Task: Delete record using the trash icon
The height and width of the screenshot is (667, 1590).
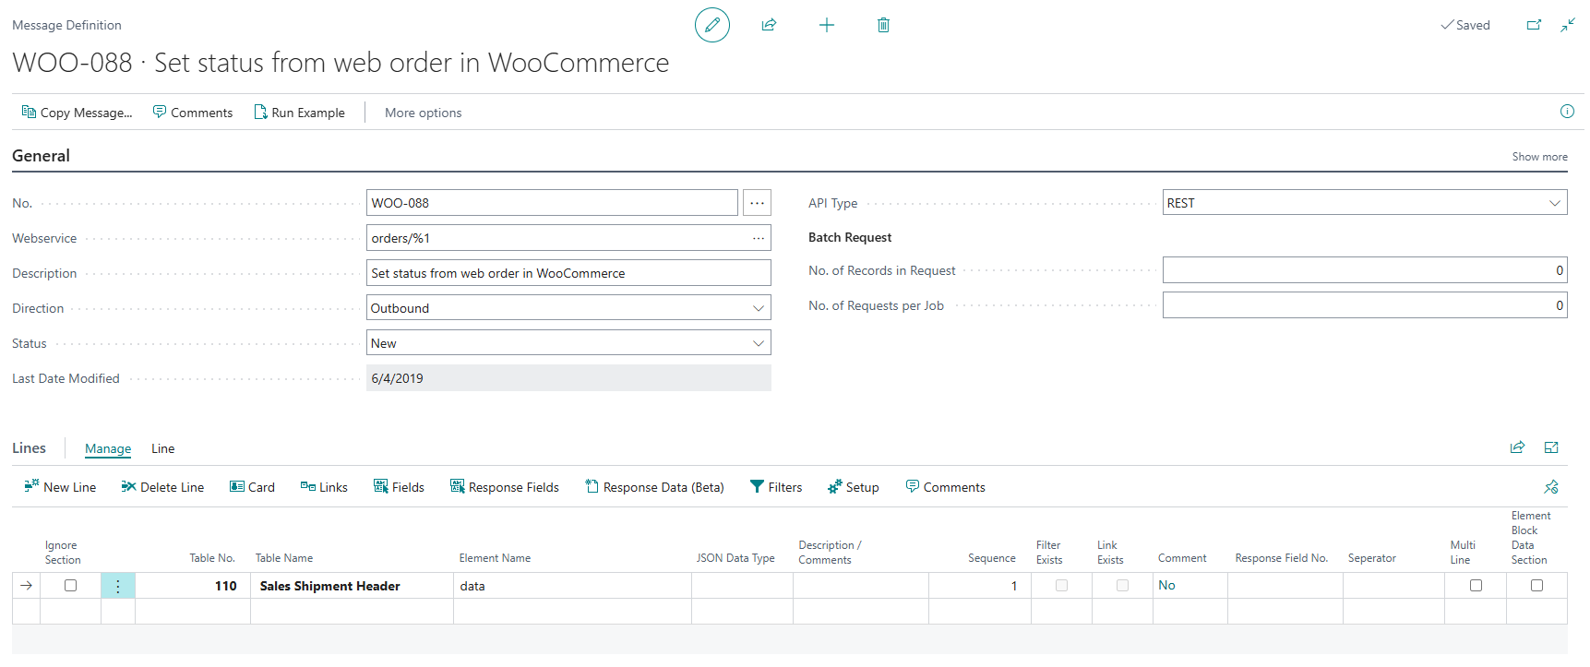Action: pyautogui.click(x=883, y=25)
